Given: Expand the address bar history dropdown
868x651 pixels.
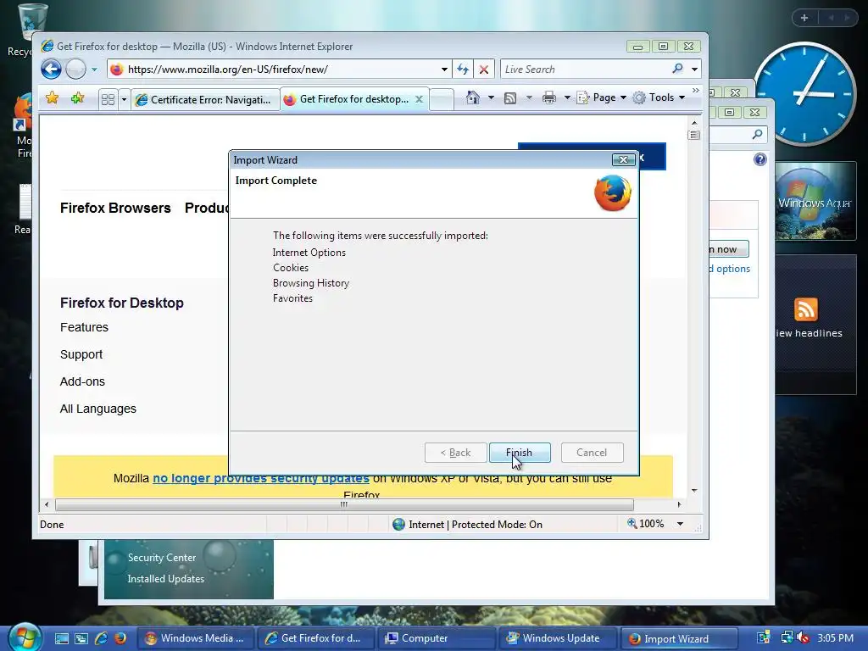Looking at the screenshot, I should [444, 70].
